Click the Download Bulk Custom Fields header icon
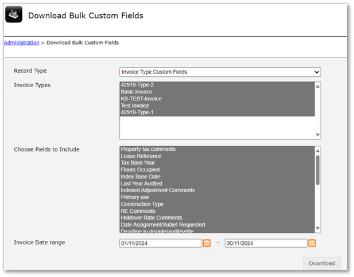 point(14,14)
